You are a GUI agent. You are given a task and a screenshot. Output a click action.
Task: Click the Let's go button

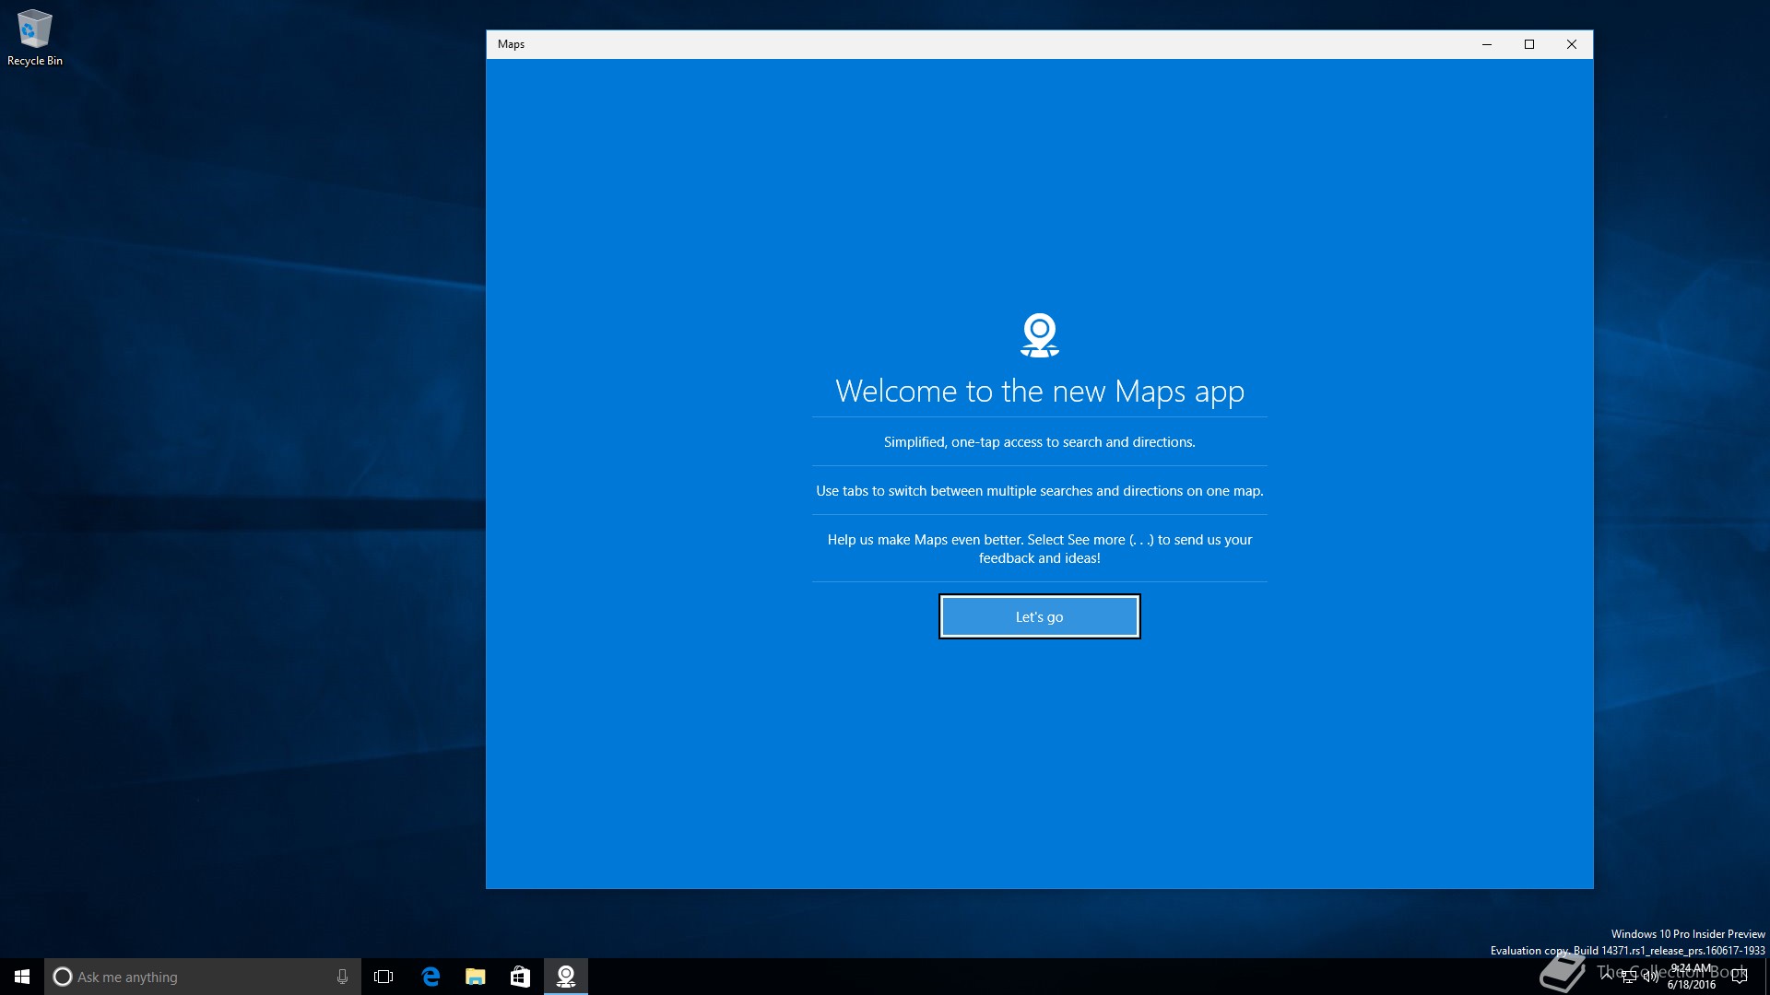click(x=1039, y=616)
